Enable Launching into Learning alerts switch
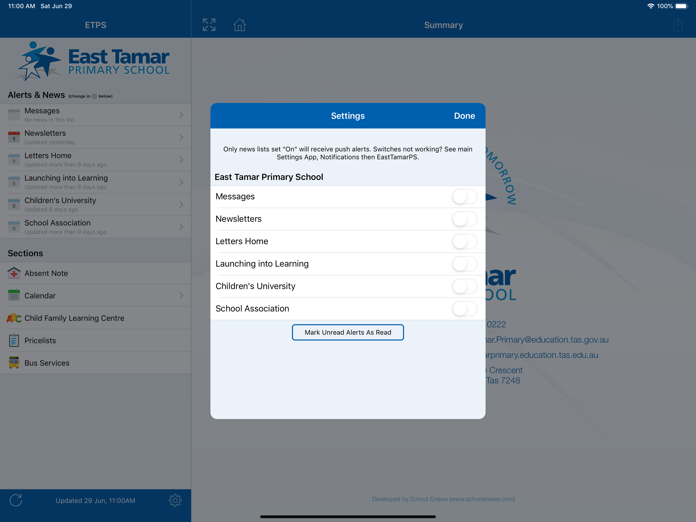 click(x=465, y=264)
